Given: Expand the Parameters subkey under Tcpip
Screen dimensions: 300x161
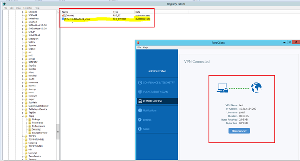Looking at the screenshot, I should [26, 123].
